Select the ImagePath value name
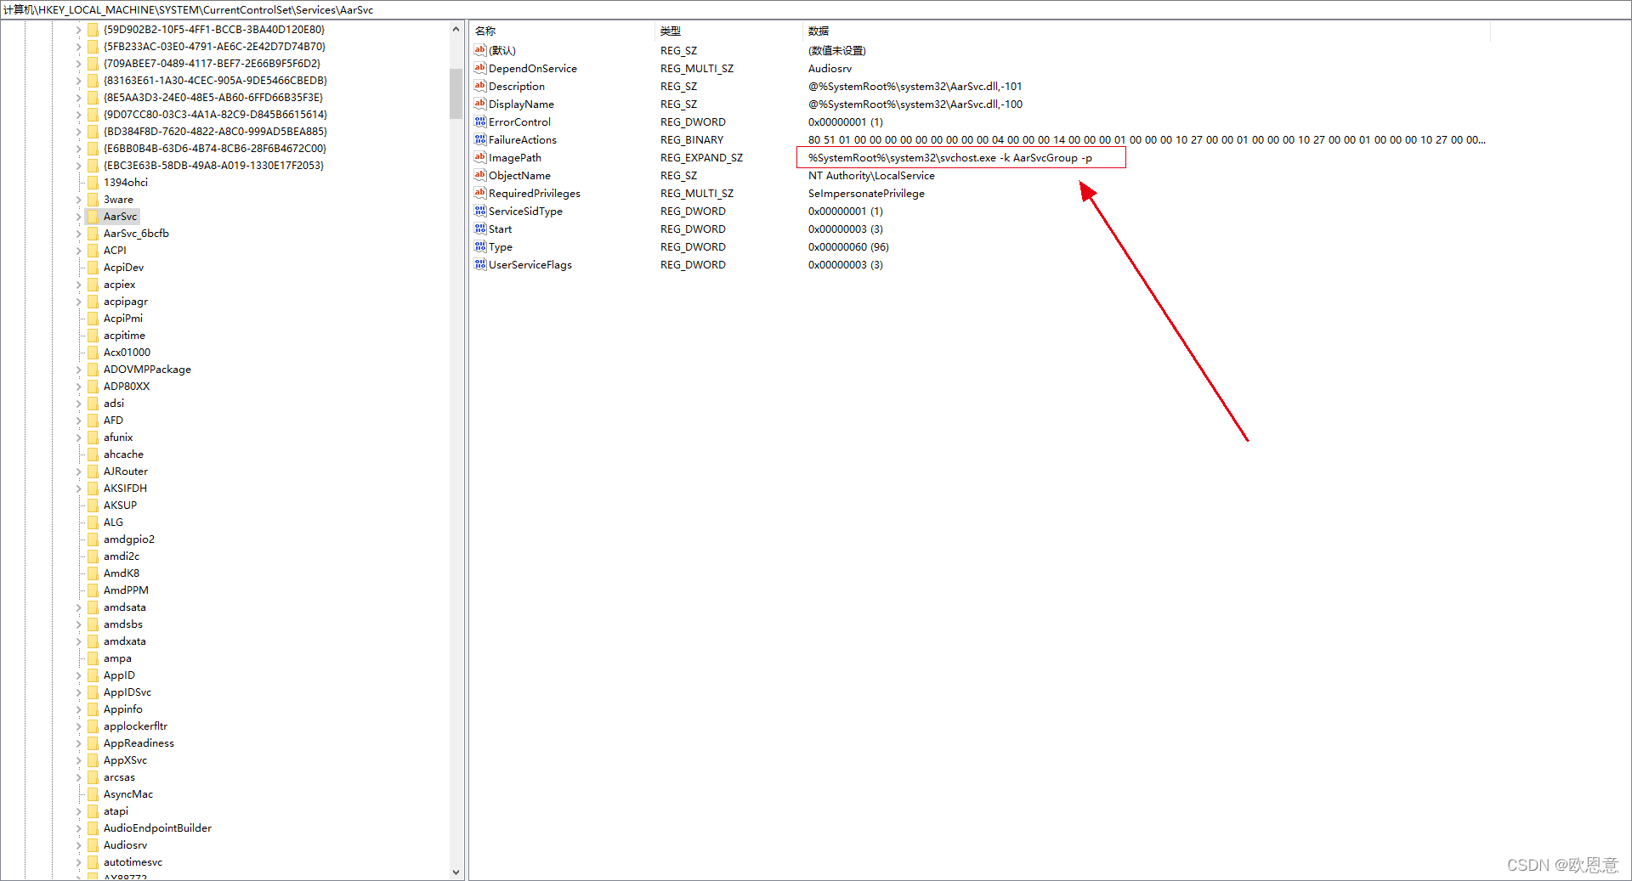This screenshot has height=881, width=1632. 515,157
